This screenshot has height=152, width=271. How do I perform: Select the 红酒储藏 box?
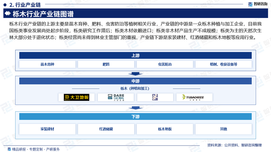(106, 129)
